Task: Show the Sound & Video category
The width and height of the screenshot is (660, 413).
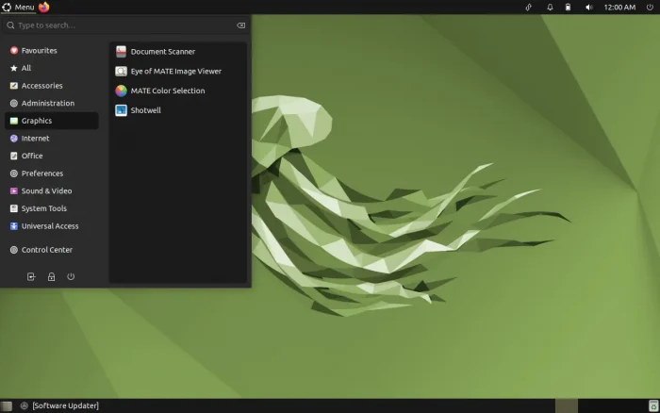Action: tap(45, 191)
